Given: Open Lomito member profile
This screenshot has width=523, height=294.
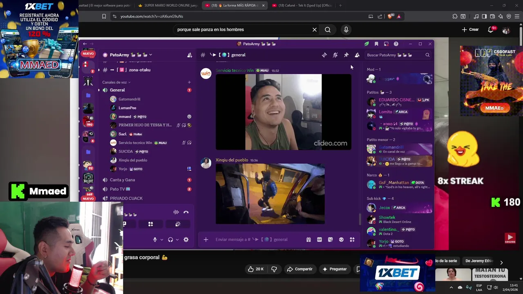Looking at the screenshot, I should pos(399,114).
